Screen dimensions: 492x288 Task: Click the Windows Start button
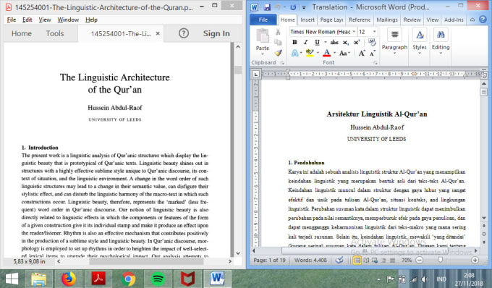click(x=12, y=279)
